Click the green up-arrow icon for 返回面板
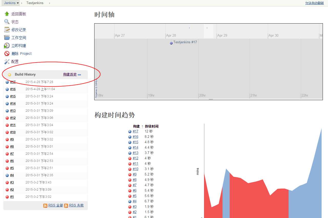The height and width of the screenshot is (218, 328). click(7, 14)
